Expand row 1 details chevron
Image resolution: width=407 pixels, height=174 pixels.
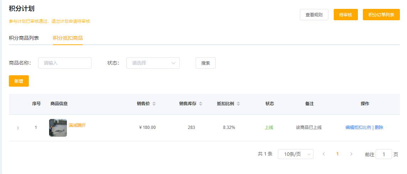18,128
